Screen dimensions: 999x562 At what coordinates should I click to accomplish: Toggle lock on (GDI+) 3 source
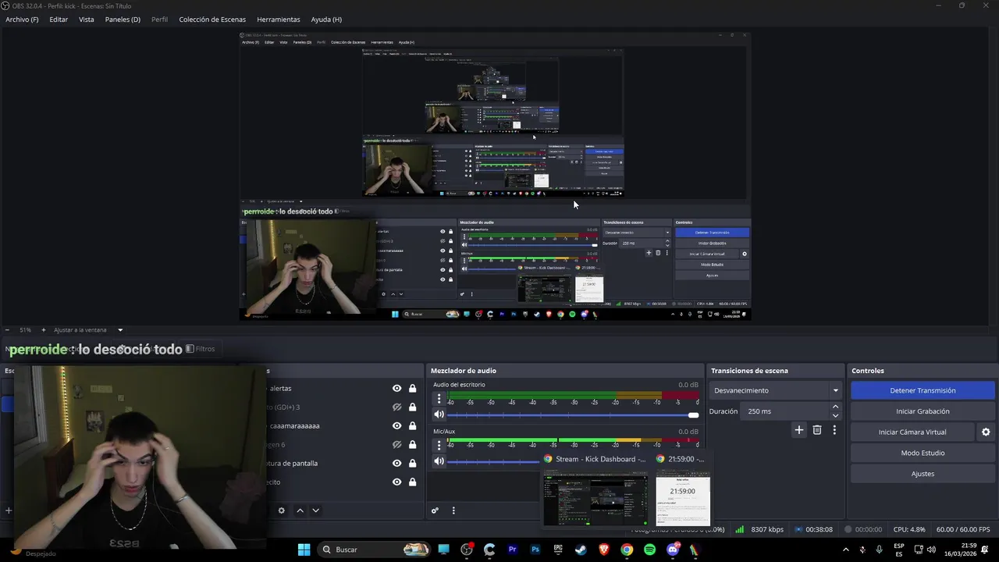pyautogui.click(x=412, y=407)
